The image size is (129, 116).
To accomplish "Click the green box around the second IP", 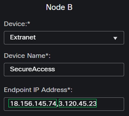I will point(78,103).
